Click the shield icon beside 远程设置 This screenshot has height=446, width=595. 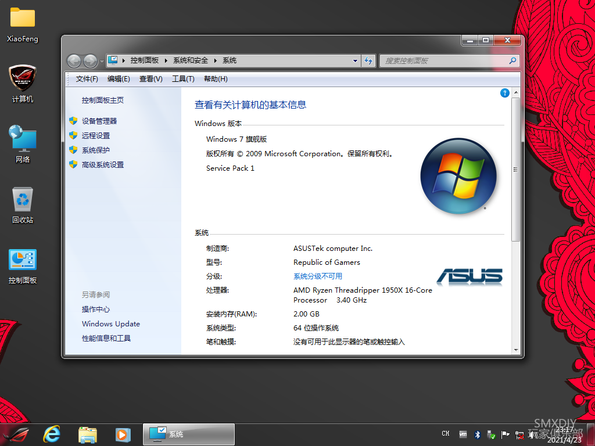(x=73, y=135)
